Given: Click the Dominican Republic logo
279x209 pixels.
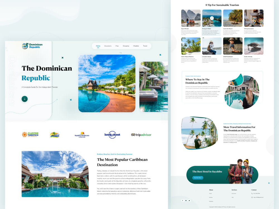Looking at the screenshot, I should [32, 46].
